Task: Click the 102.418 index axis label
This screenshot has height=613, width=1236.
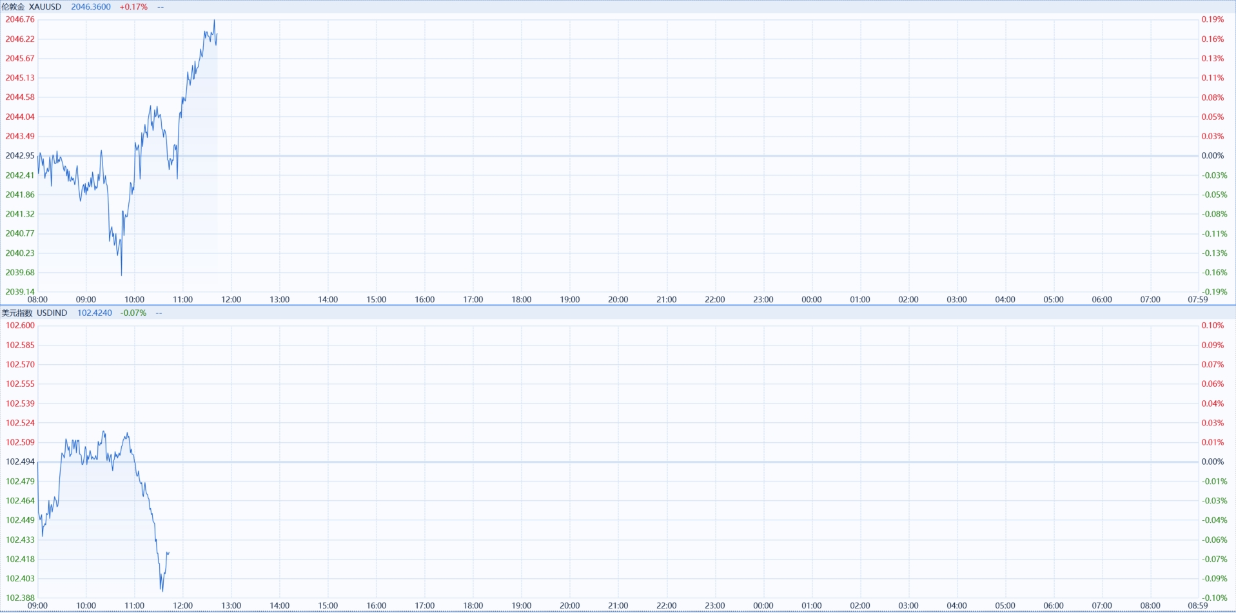Action: point(20,559)
